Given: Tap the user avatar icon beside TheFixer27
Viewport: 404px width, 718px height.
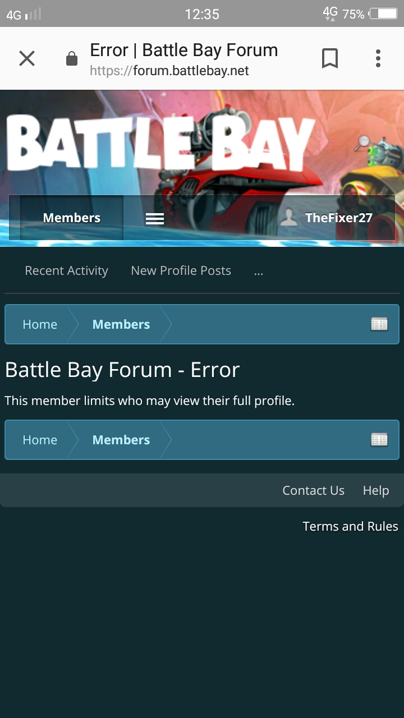Looking at the screenshot, I should pos(288,218).
